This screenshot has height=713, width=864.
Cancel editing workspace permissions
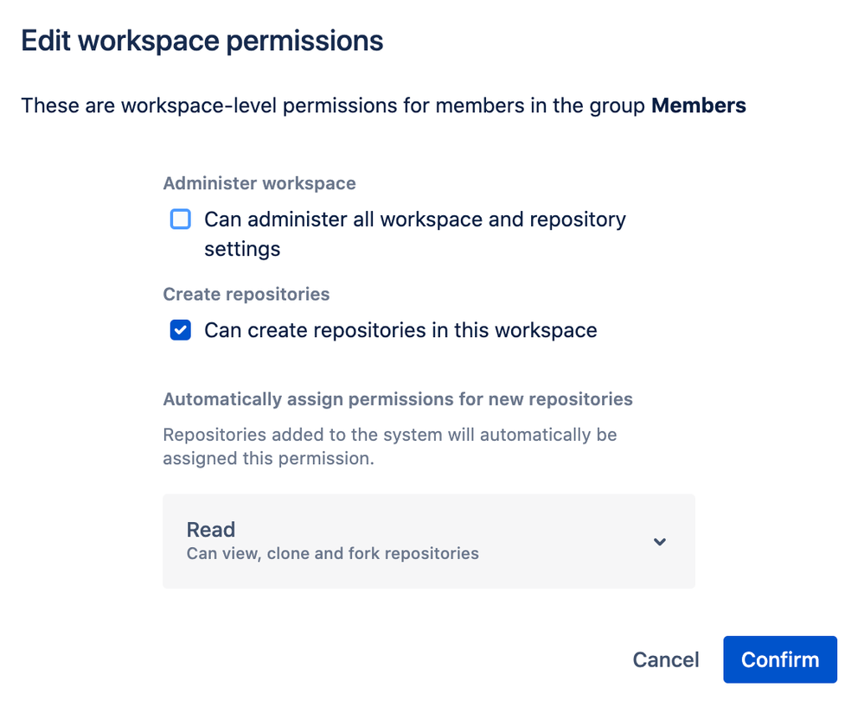[666, 659]
